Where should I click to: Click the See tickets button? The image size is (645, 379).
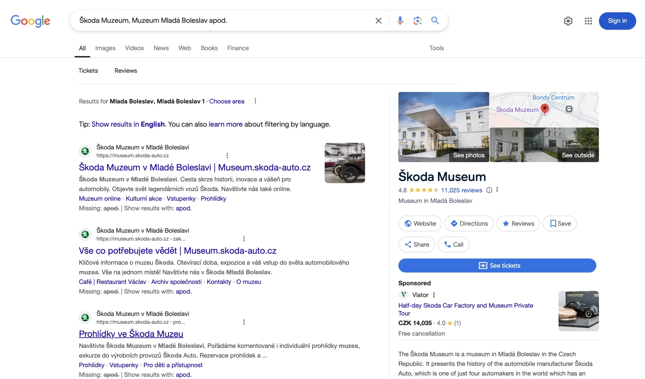[497, 266]
